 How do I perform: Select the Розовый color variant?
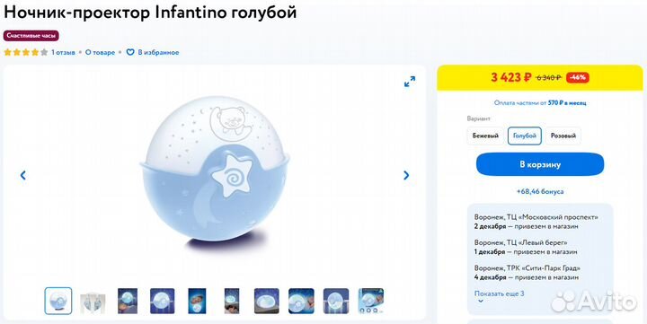coord(563,136)
